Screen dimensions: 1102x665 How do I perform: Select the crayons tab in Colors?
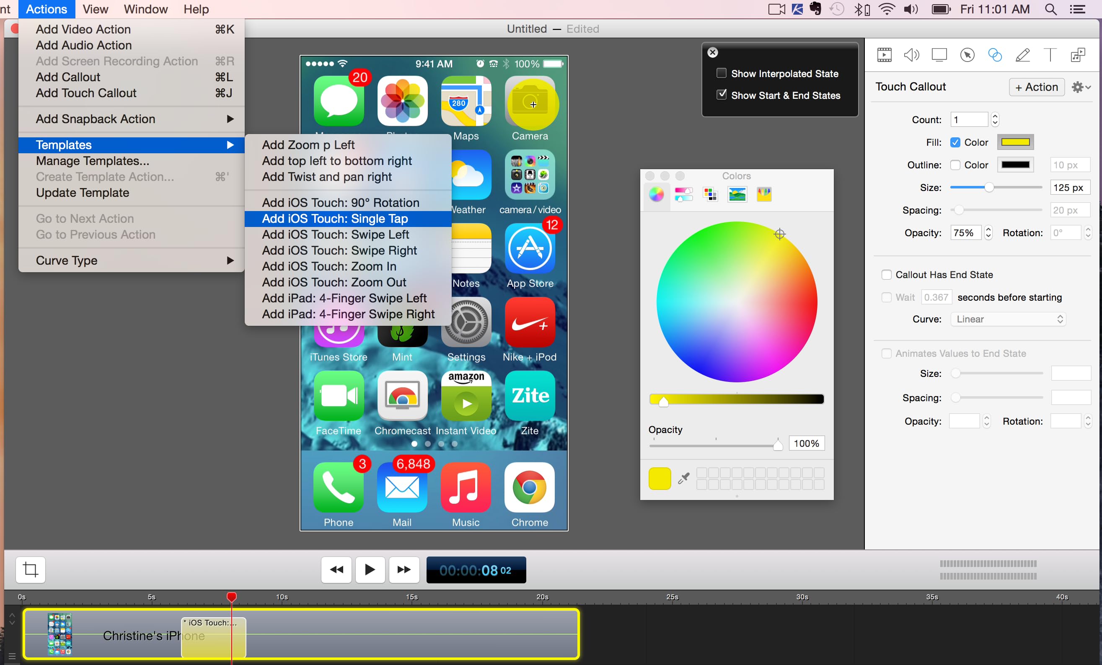click(764, 194)
